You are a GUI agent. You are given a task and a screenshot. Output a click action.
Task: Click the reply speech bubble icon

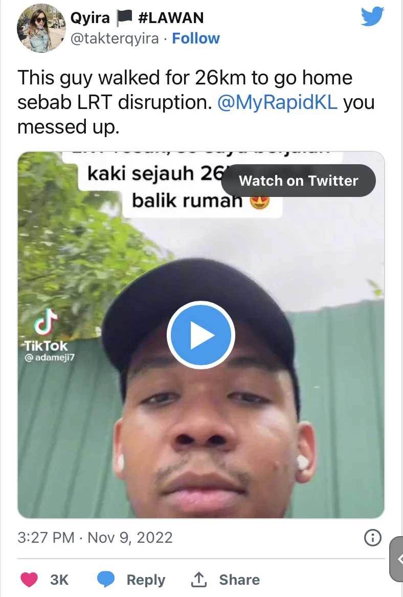[x=106, y=580]
